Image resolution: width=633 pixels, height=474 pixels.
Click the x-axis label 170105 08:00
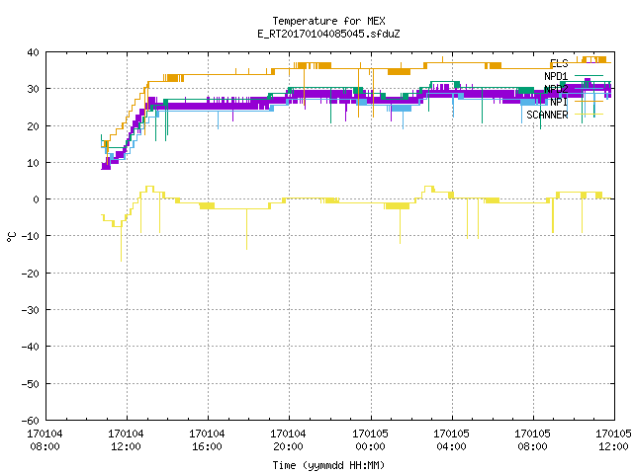532,440
